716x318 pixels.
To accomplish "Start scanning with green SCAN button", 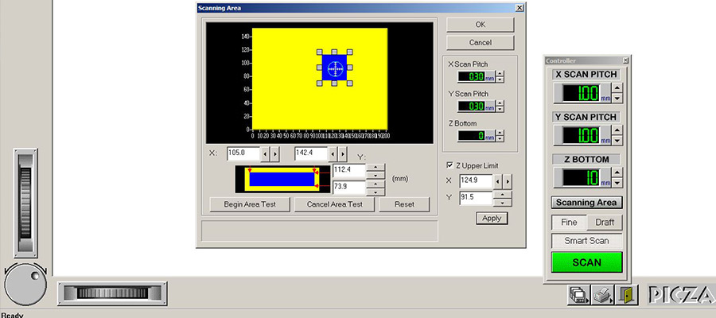I will tap(587, 262).
